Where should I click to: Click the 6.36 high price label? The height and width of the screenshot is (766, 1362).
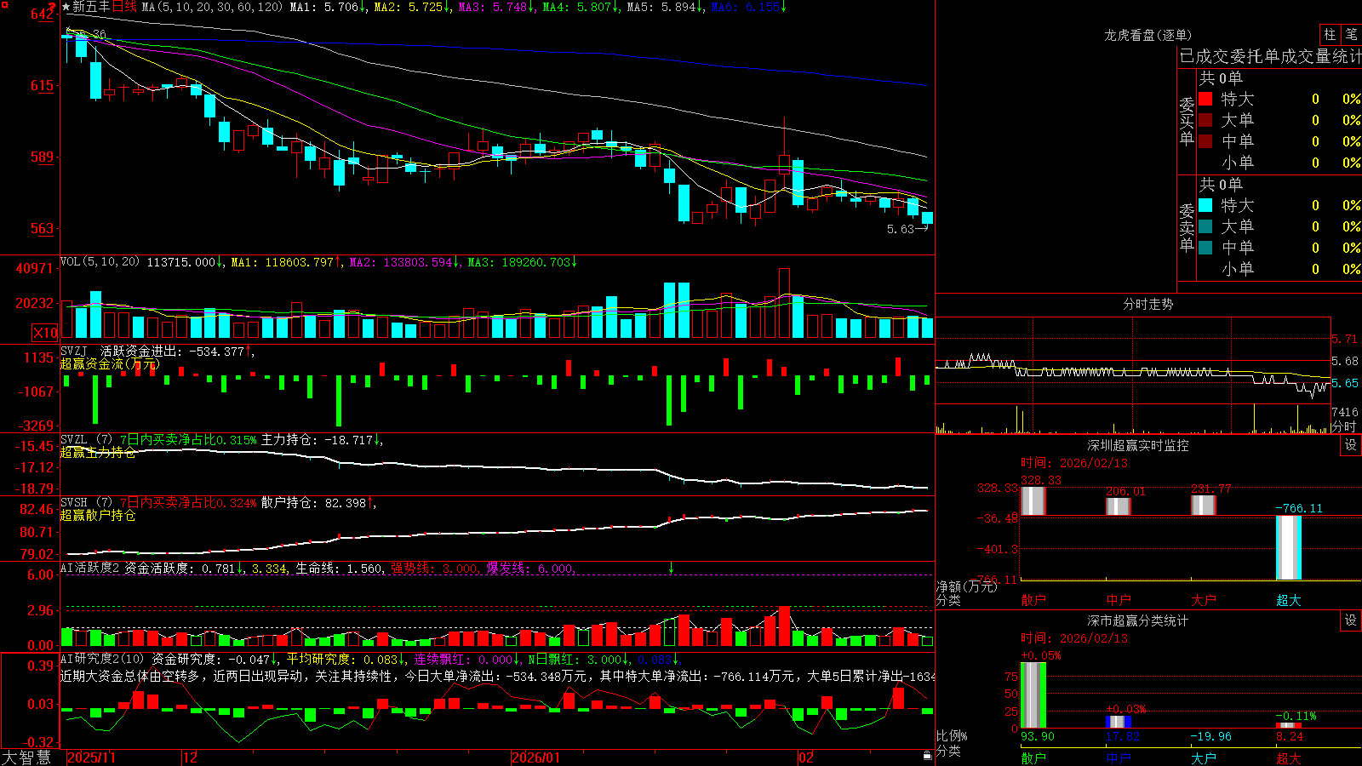click(93, 35)
